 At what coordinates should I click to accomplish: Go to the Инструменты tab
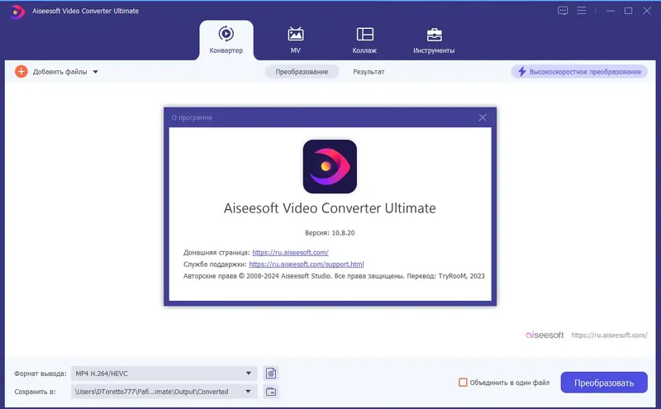(434, 40)
